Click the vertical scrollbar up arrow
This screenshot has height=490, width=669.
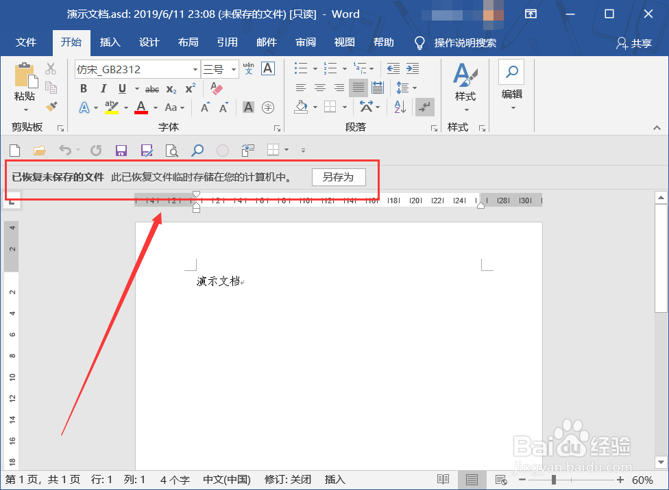[660, 196]
